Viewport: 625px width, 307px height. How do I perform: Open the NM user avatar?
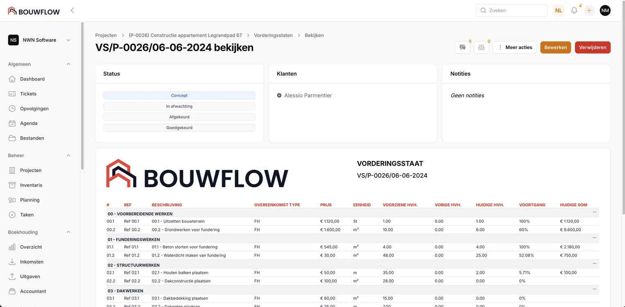pyautogui.click(x=605, y=11)
